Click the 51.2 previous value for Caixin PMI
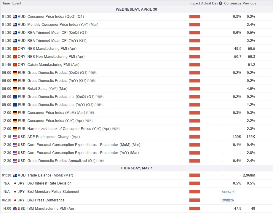The image size is (273, 213). (x=252, y=65)
